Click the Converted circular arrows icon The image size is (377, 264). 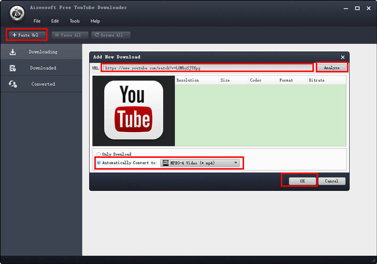pyautogui.click(x=13, y=84)
